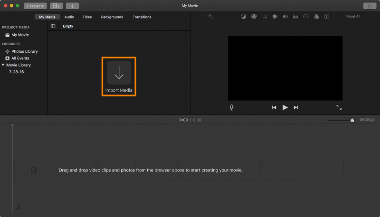Open noise reduction and equalizer
The image size is (380, 217).
click(295, 17)
